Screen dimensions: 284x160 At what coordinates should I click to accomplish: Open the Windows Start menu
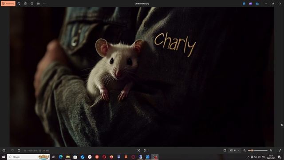(x=4, y=157)
